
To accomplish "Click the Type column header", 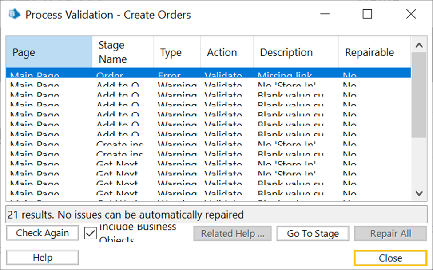I will pos(177,52).
